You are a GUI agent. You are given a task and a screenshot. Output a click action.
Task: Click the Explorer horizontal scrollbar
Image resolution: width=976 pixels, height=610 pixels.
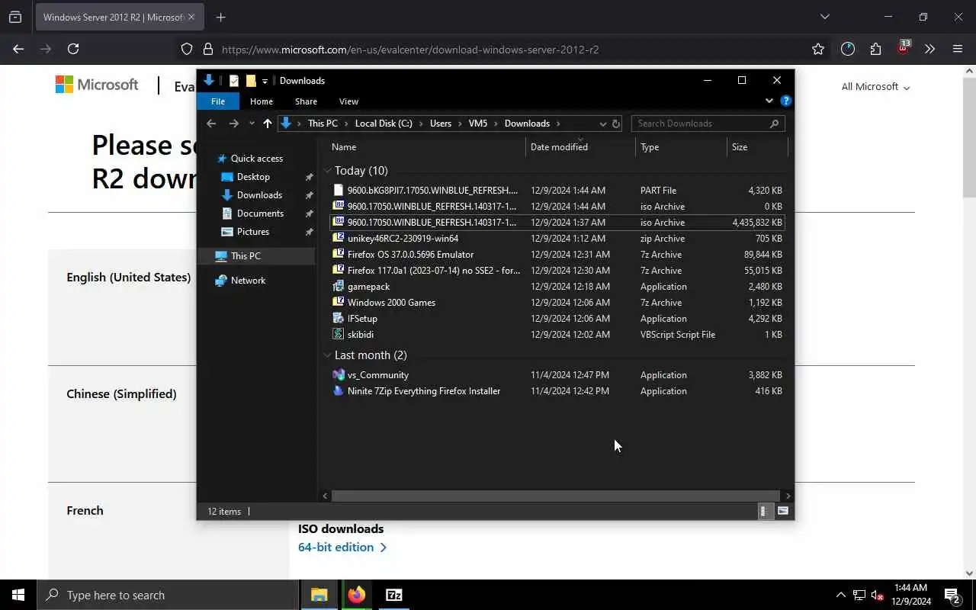tap(555, 496)
